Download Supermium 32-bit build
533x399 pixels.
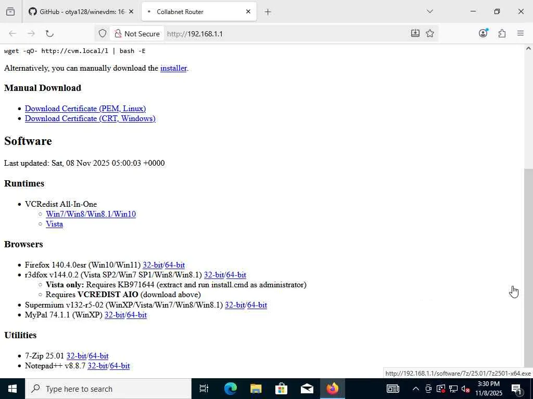click(x=235, y=305)
